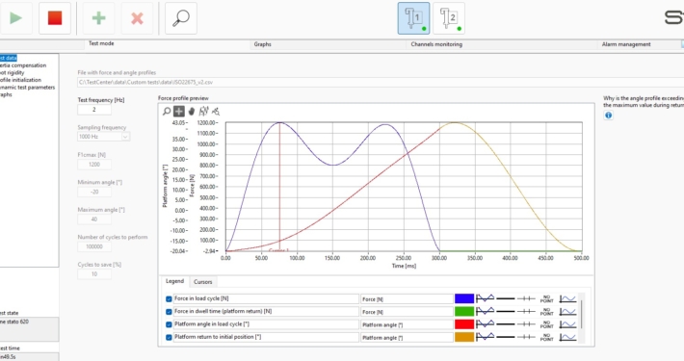Select the graph pan hand tool

coord(191,112)
